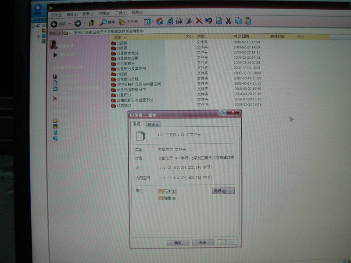This screenshot has height=263, width=351.
Task: Open the Forward button history dropdown arrow
Action: coord(84,23)
